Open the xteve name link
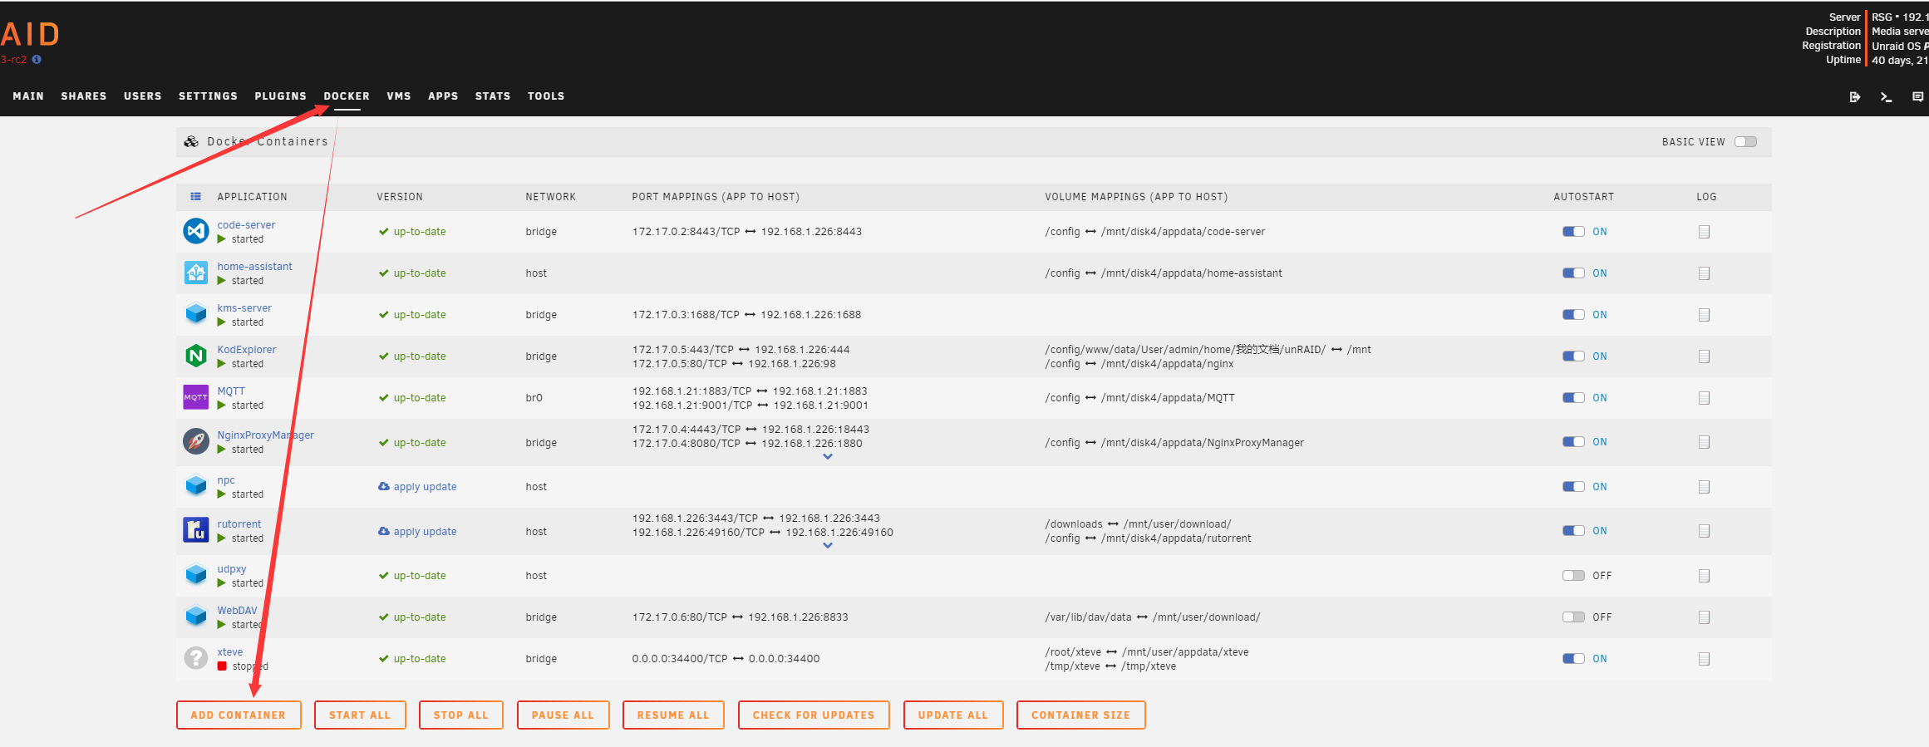 (x=230, y=652)
